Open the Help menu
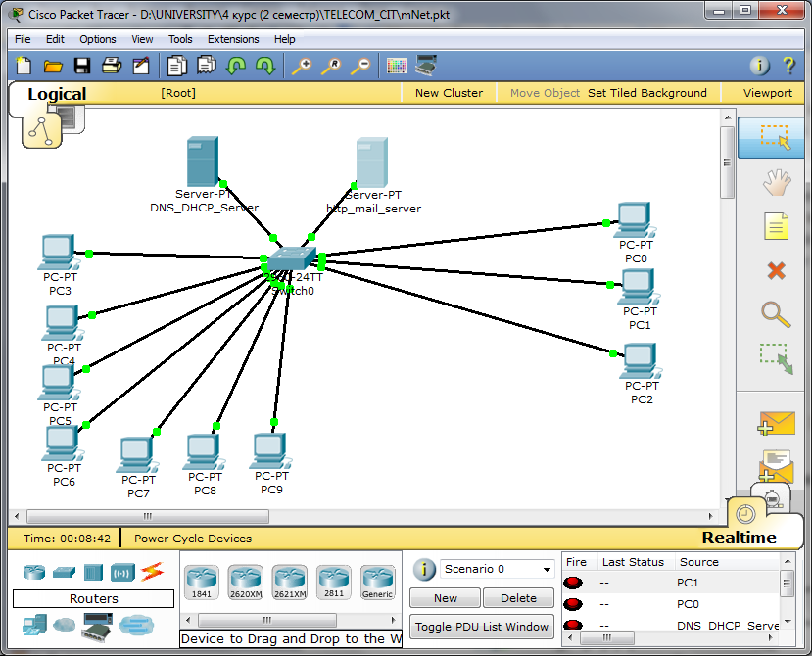812x656 pixels. (284, 39)
